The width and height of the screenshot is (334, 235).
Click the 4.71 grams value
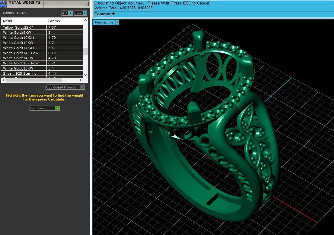[x=52, y=42]
